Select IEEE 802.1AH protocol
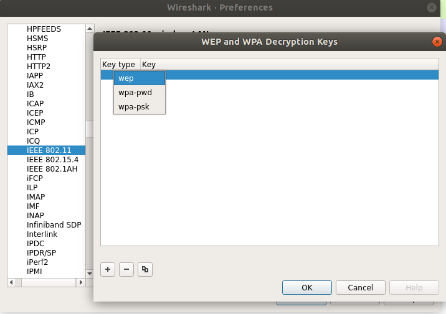Image resolution: width=446 pixels, height=314 pixels. (52, 169)
